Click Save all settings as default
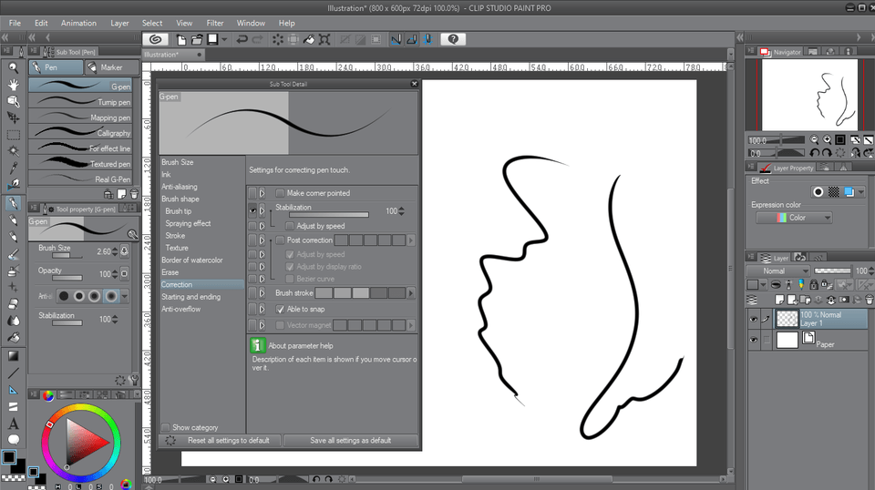The width and height of the screenshot is (875, 490). [x=351, y=441]
